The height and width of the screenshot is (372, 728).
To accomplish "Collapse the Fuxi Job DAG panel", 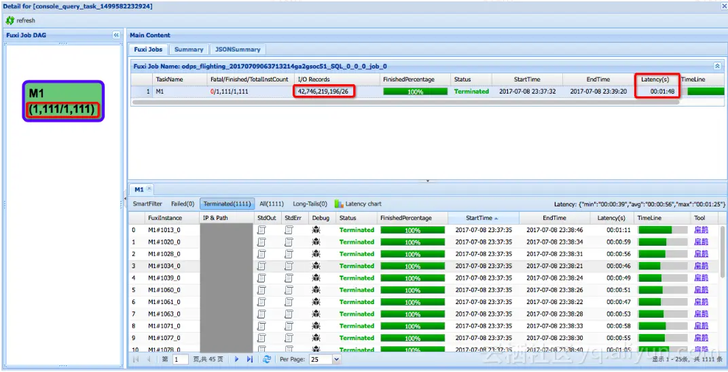I will [x=116, y=35].
